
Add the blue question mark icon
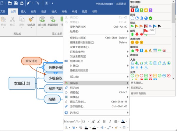click(141, 50)
